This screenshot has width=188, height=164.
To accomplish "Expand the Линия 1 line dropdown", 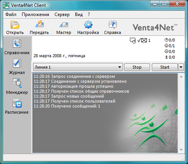I will coord(78,67).
